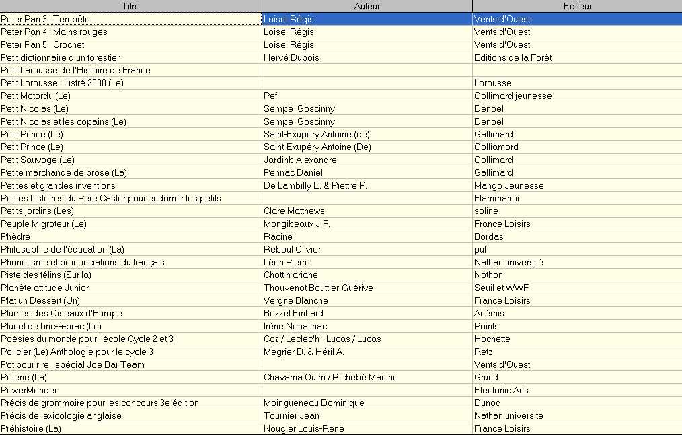Pick the title 'Peter Pan 5 : Crochet'
Viewport: 682px width, 435px height.
[42, 44]
